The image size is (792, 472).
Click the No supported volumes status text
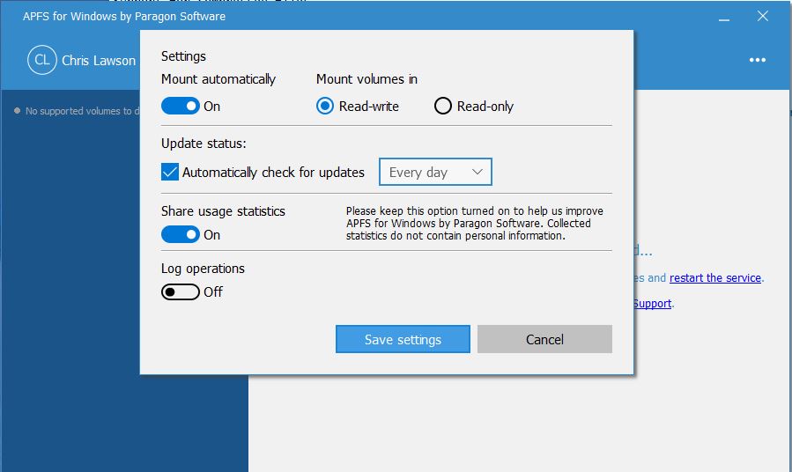(x=82, y=111)
